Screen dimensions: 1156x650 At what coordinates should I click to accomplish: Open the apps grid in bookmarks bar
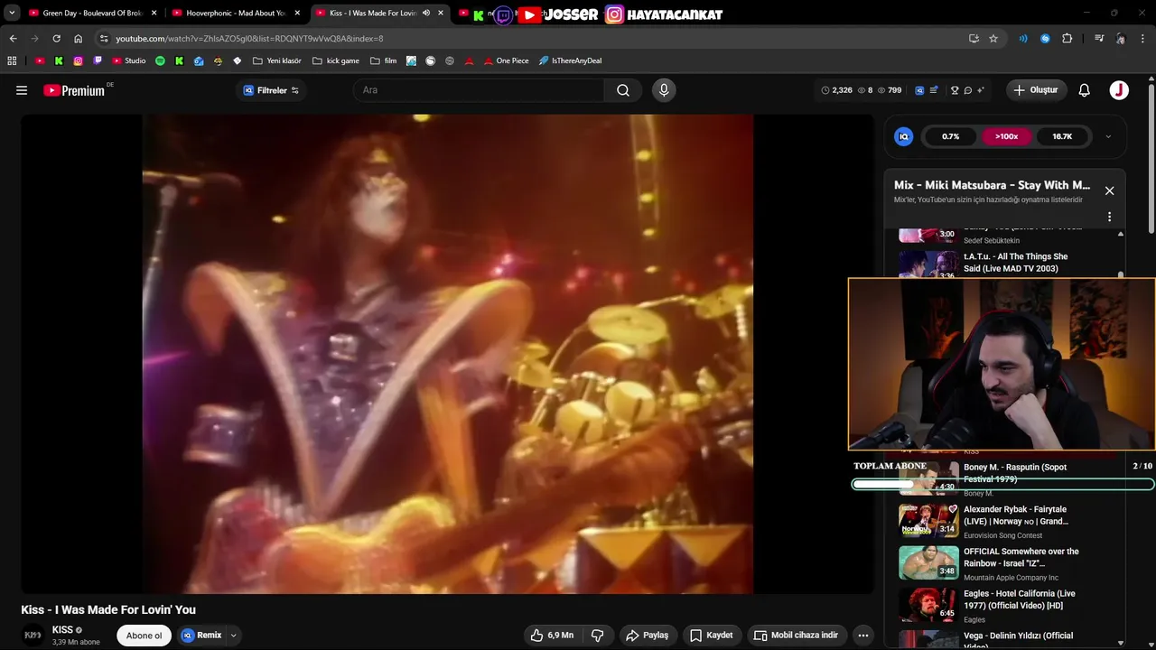click(x=12, y=60)
